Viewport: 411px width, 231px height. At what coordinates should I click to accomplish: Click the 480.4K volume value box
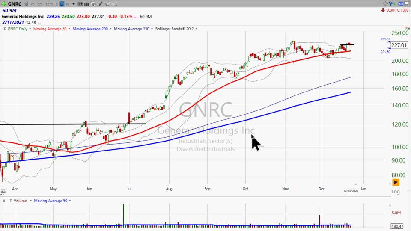click(397, 226)
